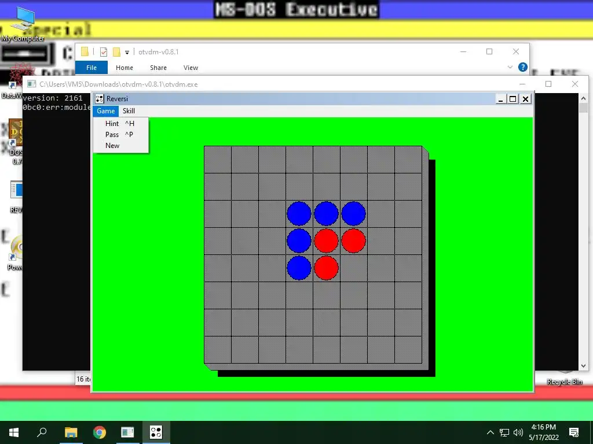Close the Reversi window
This screenshot has width=593, height=444.
click(525, 99)
